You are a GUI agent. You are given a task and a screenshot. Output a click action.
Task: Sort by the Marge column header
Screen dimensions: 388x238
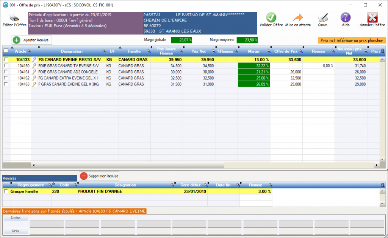coord(253,51)
